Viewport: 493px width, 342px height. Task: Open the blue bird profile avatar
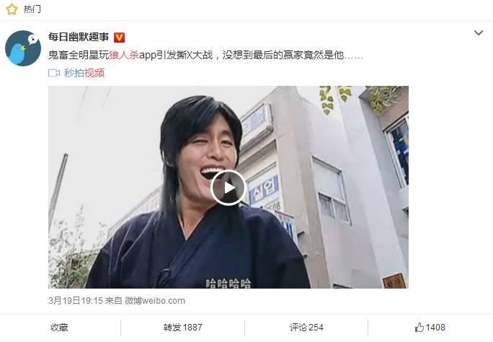click(x=23, y=48)
